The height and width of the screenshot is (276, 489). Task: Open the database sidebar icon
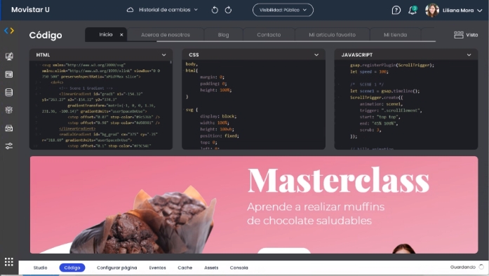tap(9, 92)
